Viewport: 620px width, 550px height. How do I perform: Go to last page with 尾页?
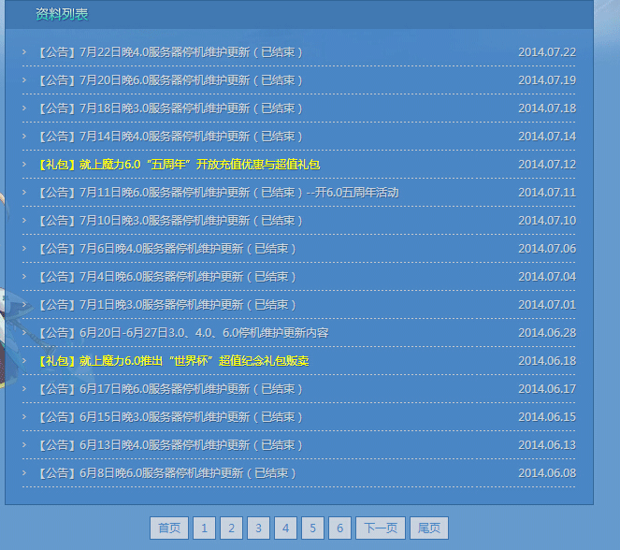click(429, 528)
